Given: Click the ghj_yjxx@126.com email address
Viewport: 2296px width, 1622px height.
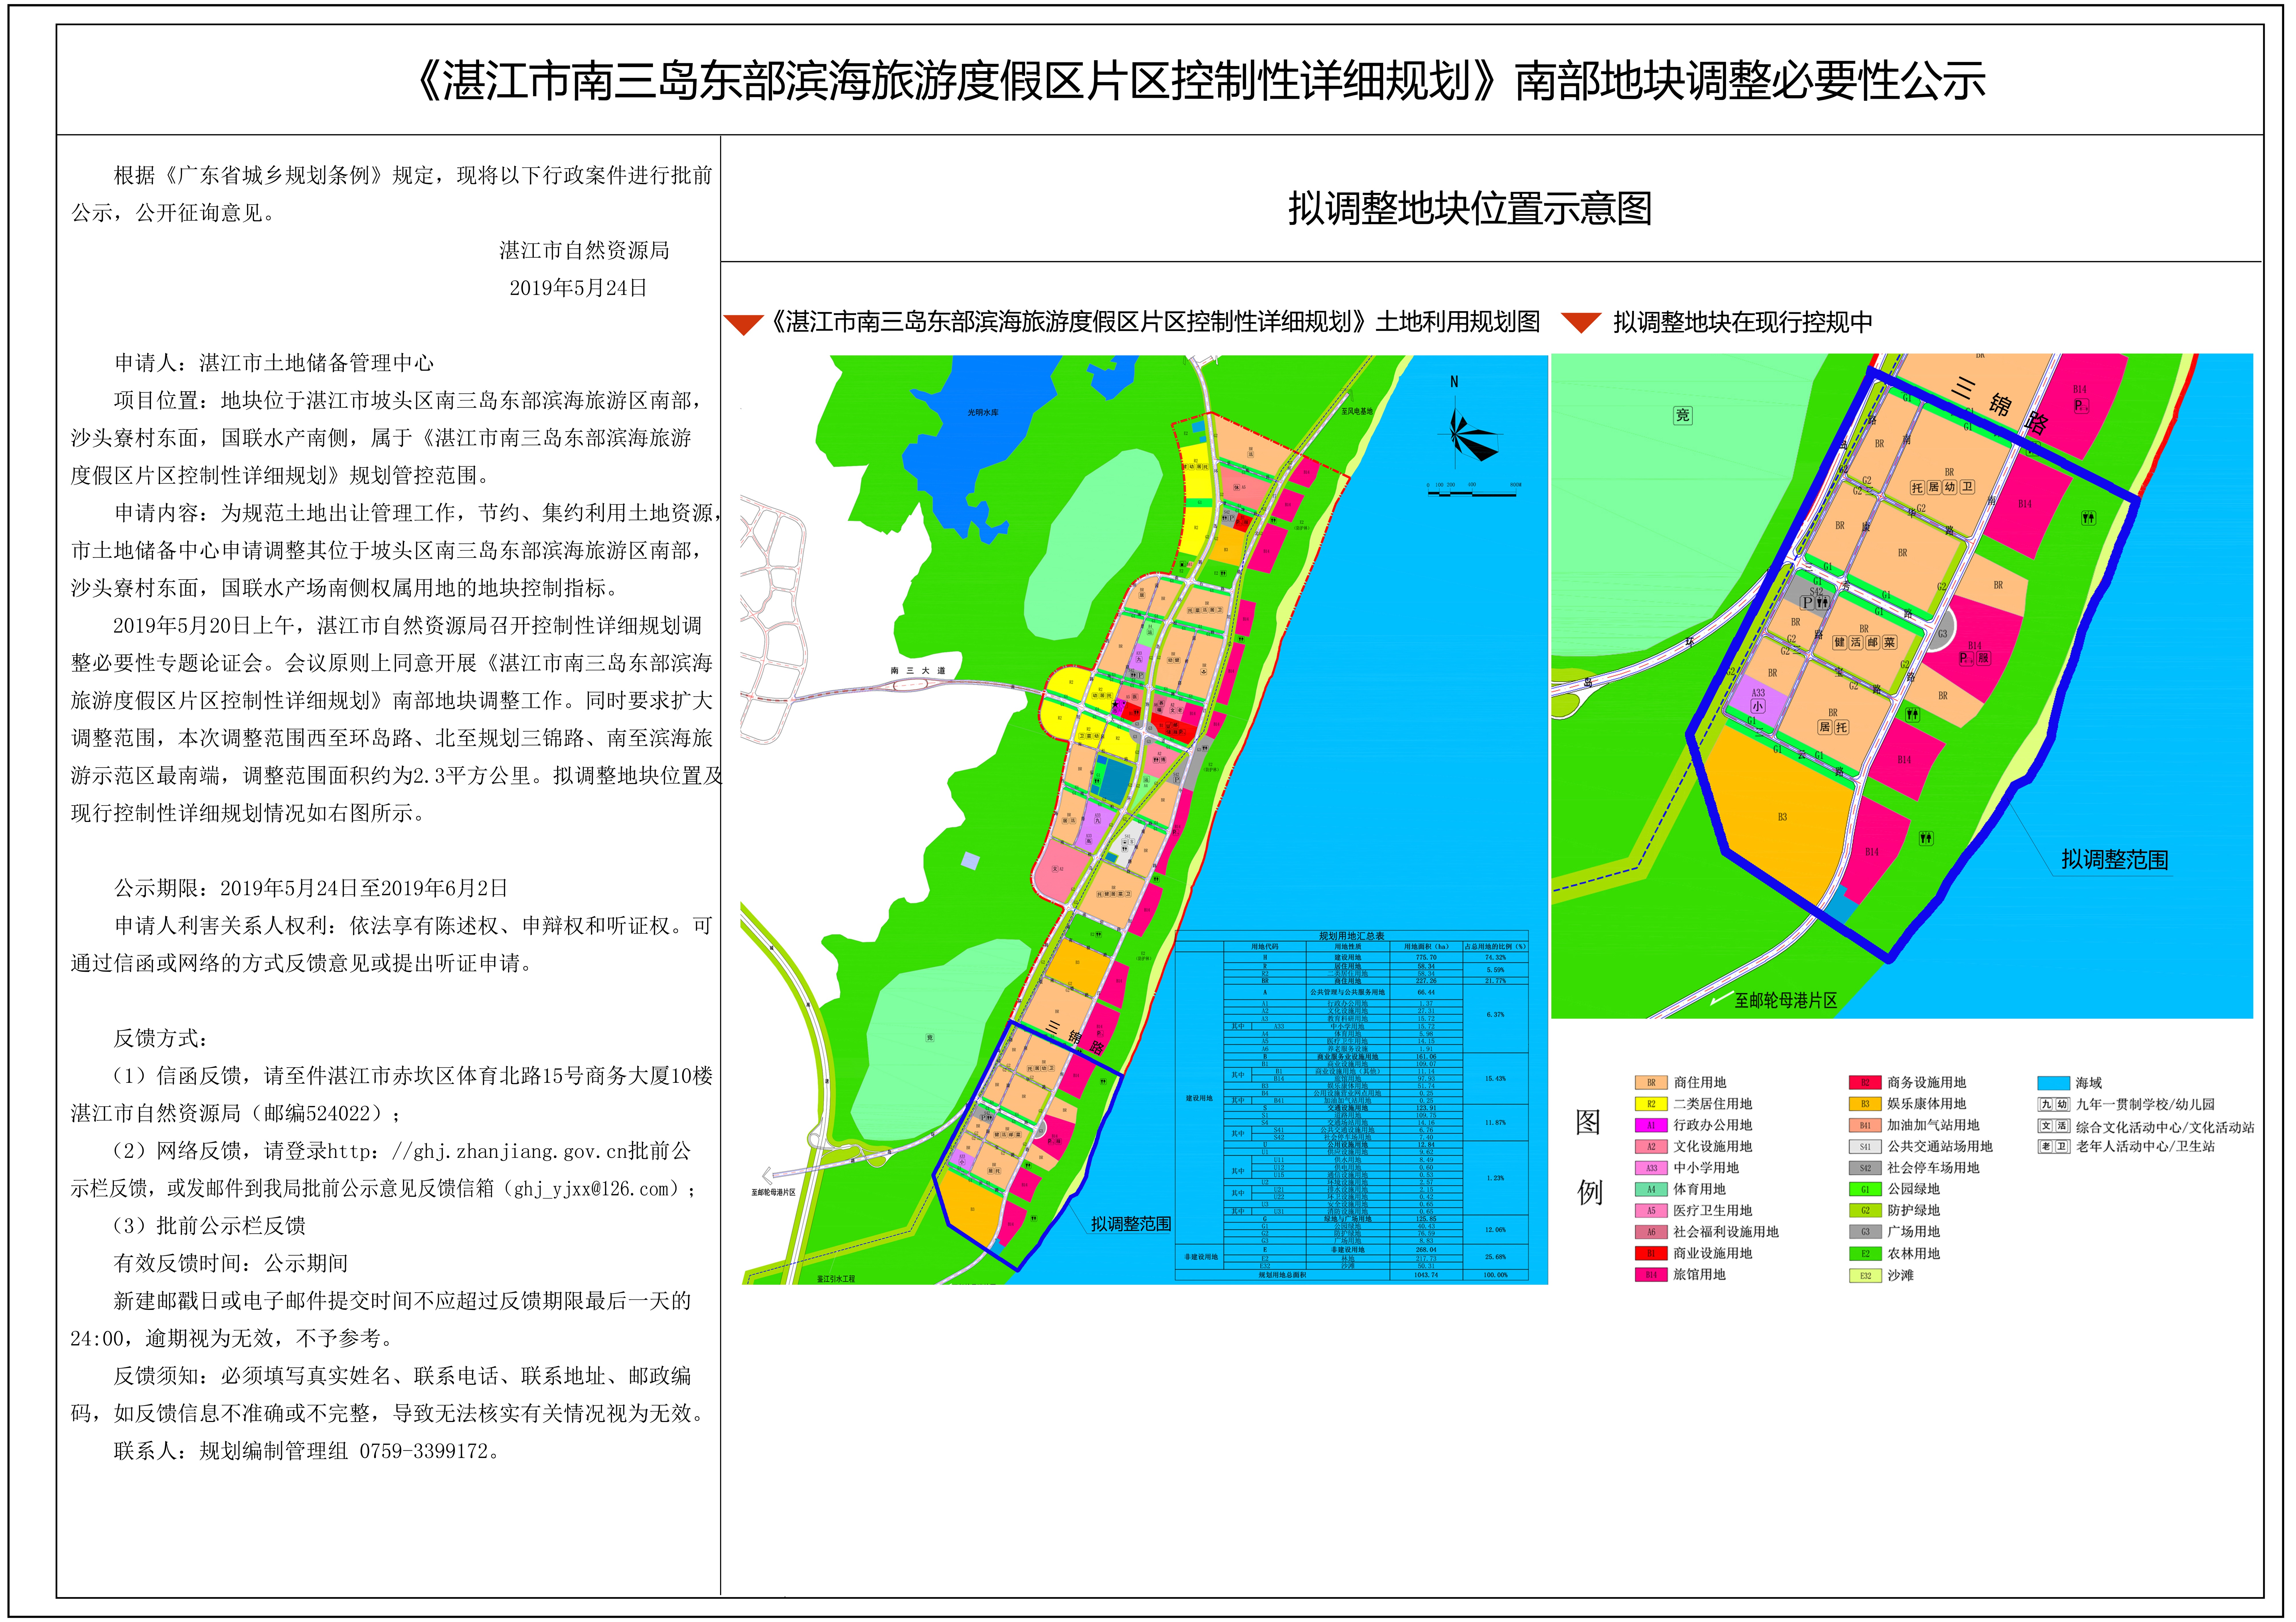Looking at the screenshot, I should click(598, 1189).
